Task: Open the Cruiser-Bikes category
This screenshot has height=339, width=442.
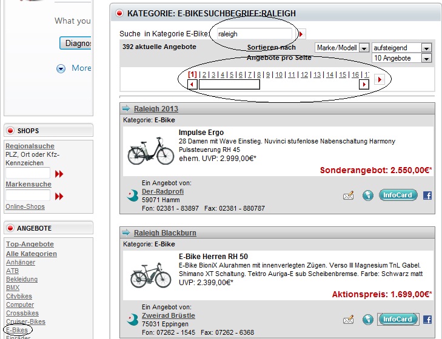Action: (x=25, y=321)
